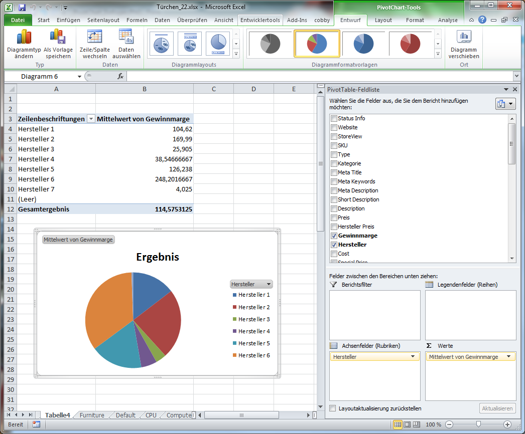Minimize the ribbon with the caret icon
Image resolution: width=525 pixels, height=434 pixels.
pos(471,20)
